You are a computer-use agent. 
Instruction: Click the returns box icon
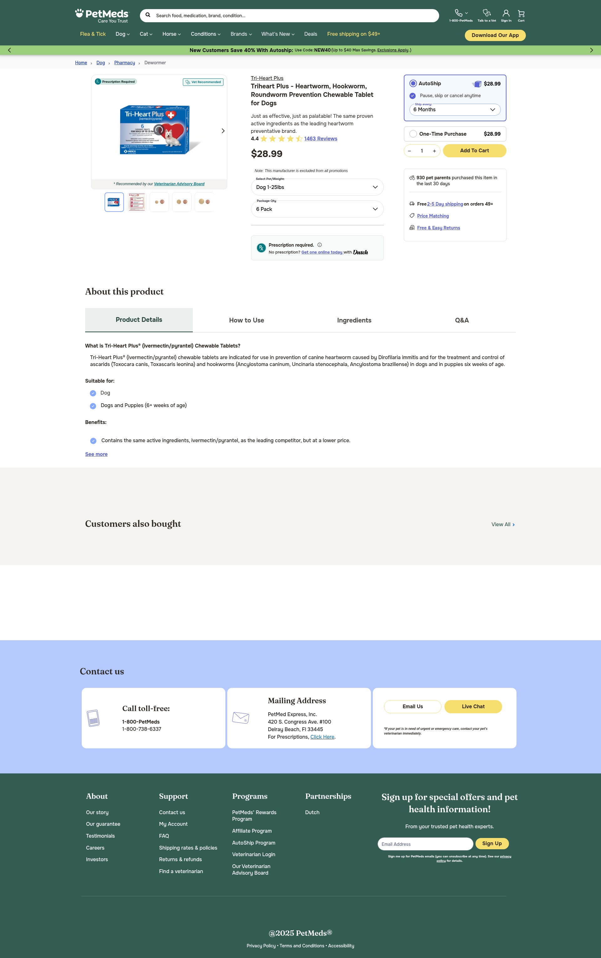[x=412, y=228]
